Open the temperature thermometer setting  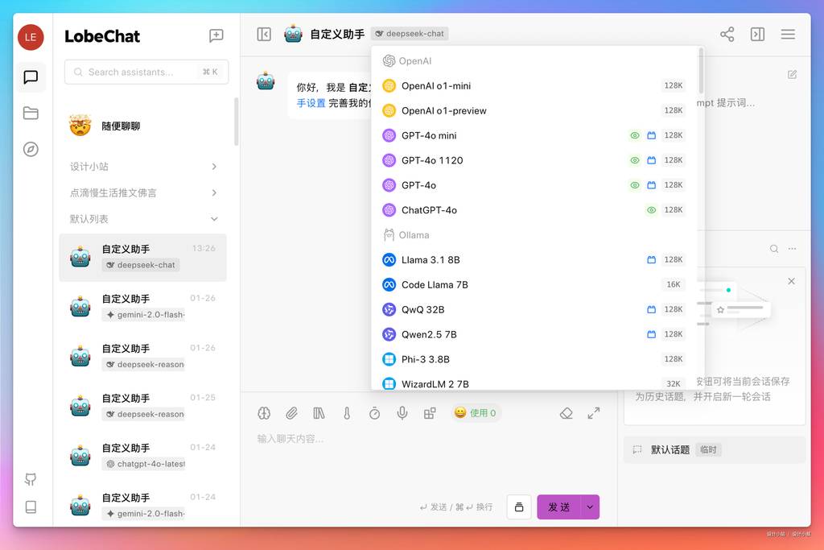(347, 413)
